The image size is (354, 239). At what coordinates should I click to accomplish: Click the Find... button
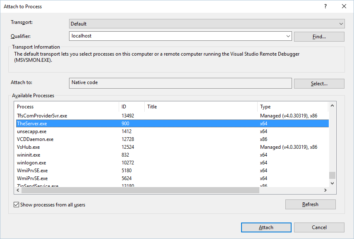click(319, 37)
